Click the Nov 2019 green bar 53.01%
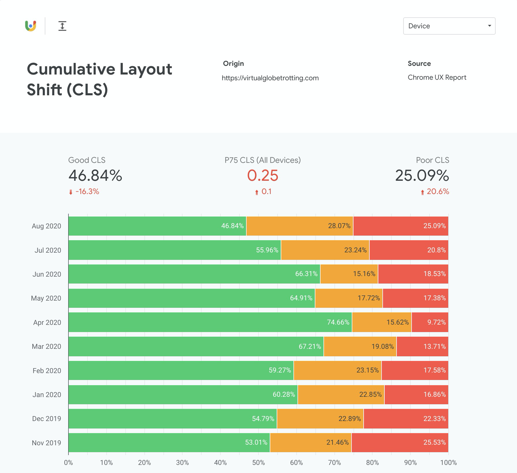 point(169,442)
